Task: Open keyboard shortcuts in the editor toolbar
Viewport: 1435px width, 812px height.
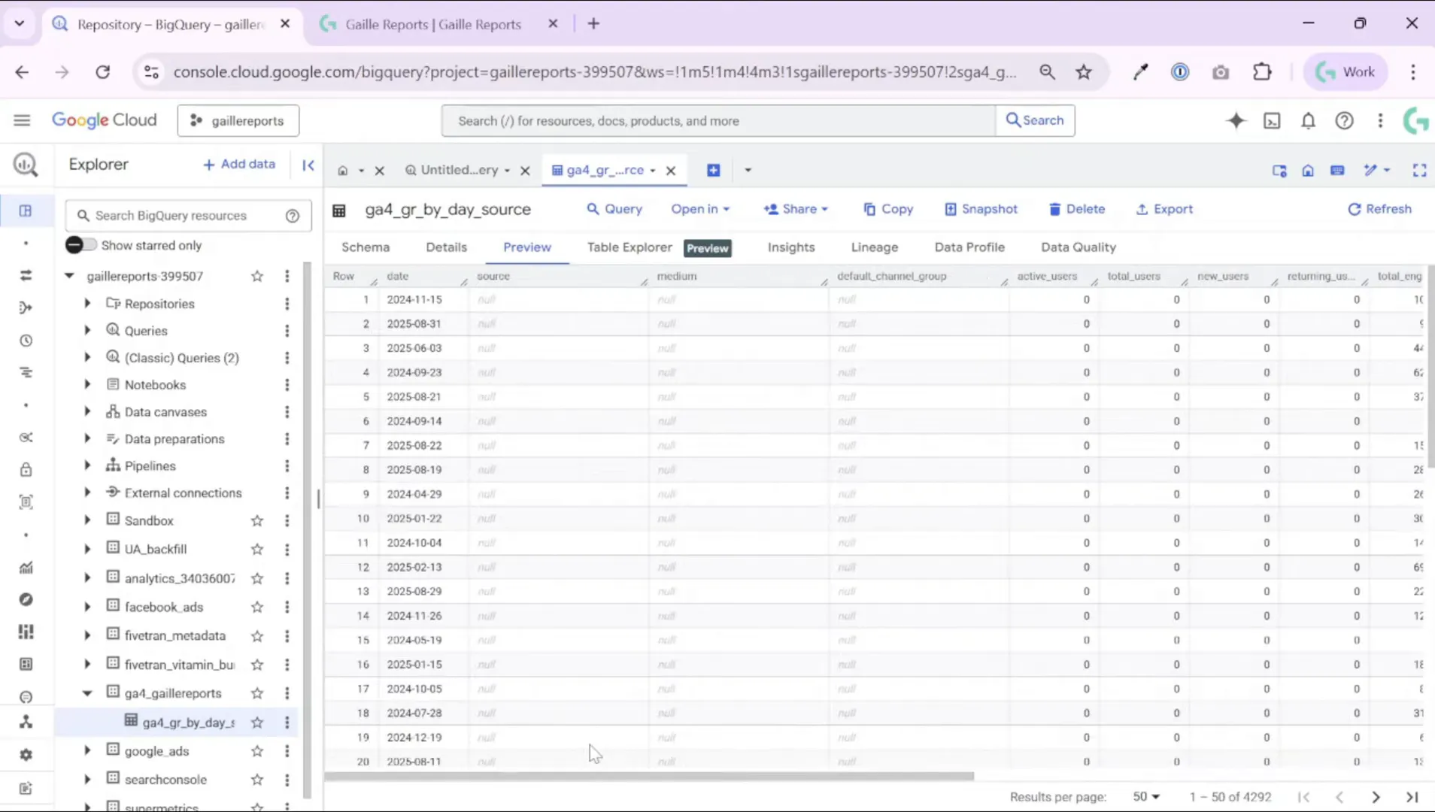Action: click(x=1338, y=170)
